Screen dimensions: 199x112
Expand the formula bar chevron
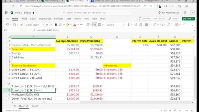[194, 30]
